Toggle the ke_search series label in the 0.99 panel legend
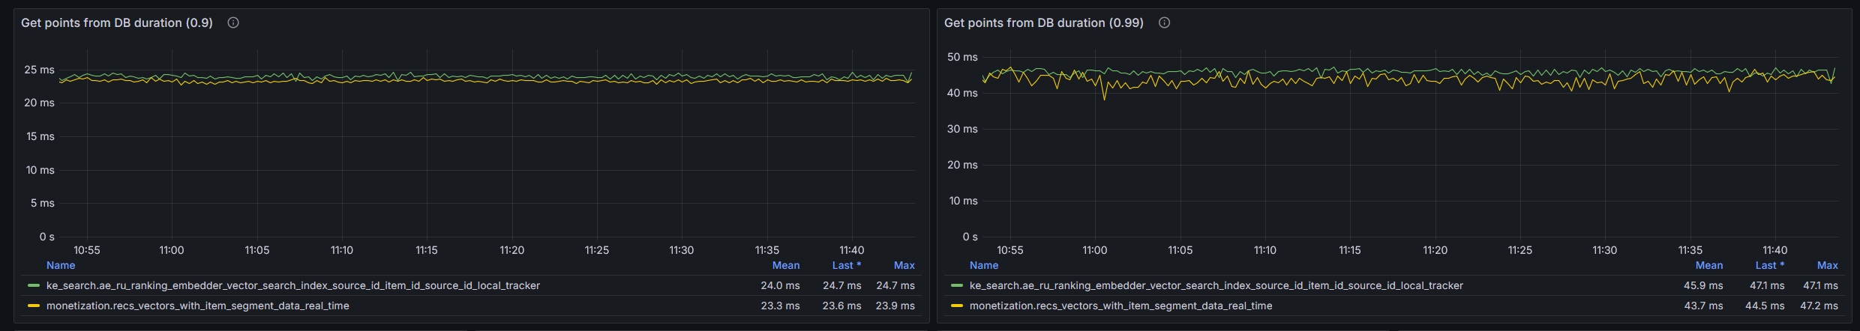 1216,285
